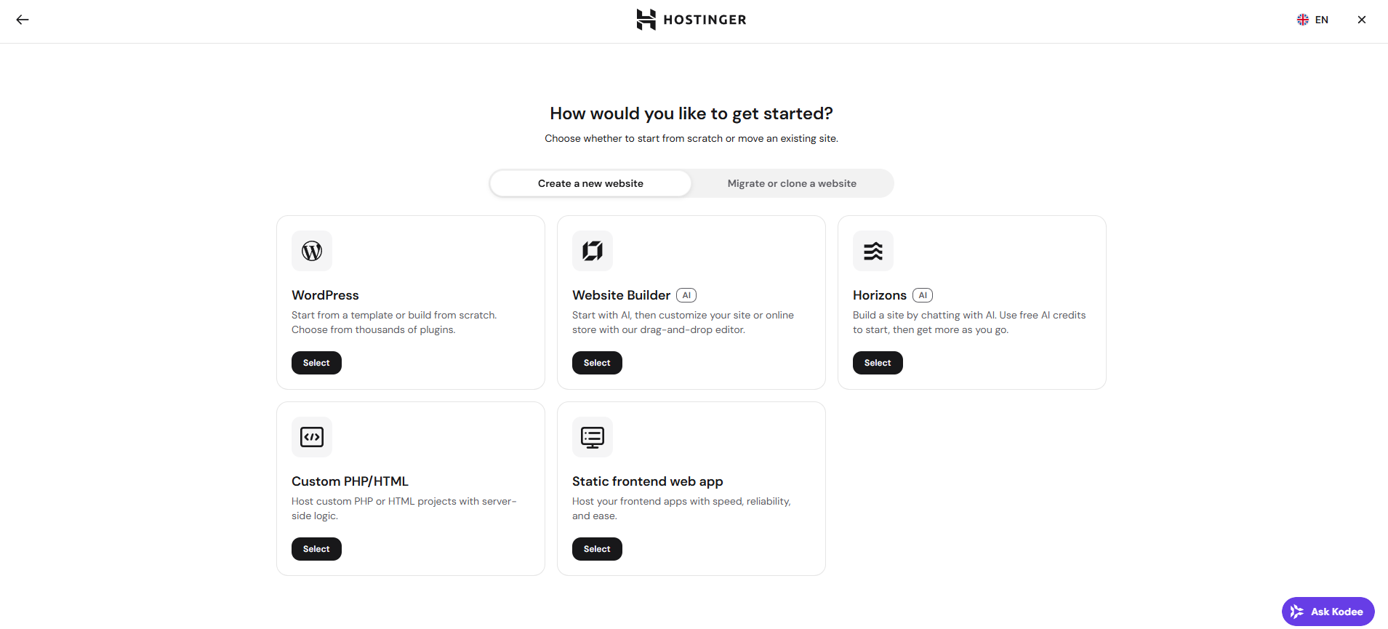1388x629 pixels.
Task: Select the WordPress option
Action: (x=316, y=363)
